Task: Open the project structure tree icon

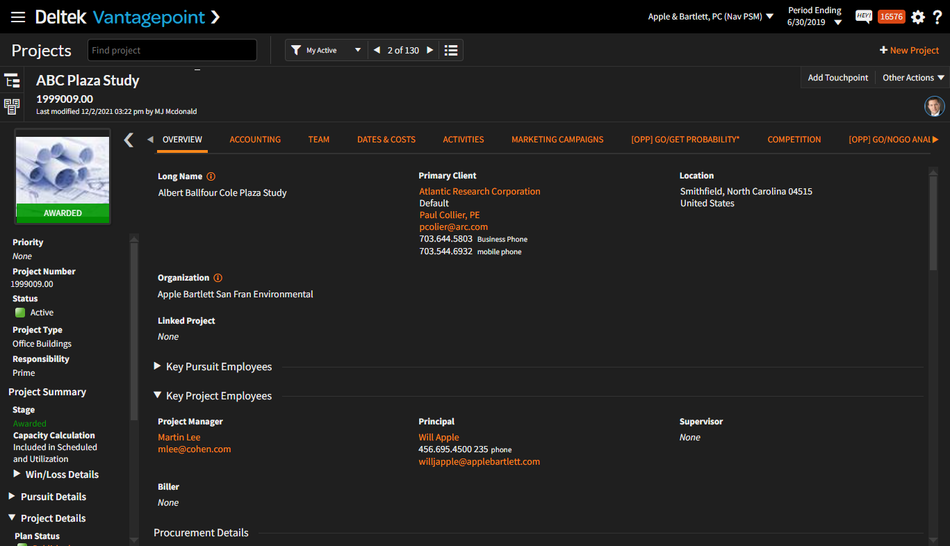Action: click(x=12, y=81)
